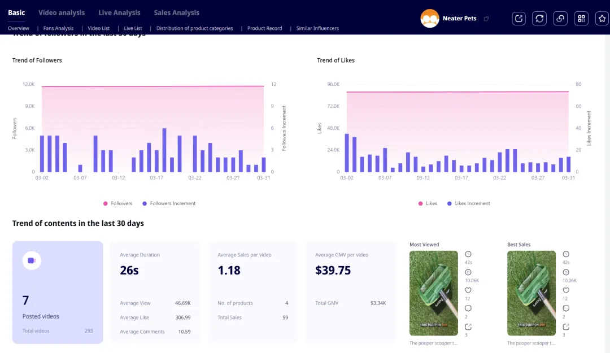Viewport: 610px width, 353px height.
Task: Click the external share icon in header
Action: point(518,19)
